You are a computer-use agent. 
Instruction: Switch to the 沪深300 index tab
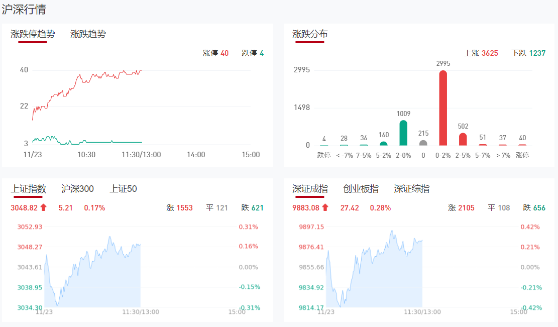(77, 189)
